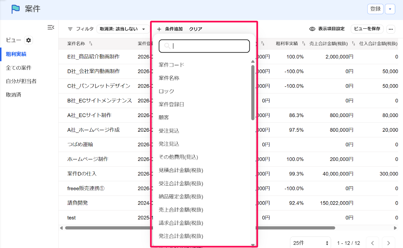This screenshot has height=248, width=403.
Task: Sort by 粗利率実績 column arrows
Action: tap(304, 44)
